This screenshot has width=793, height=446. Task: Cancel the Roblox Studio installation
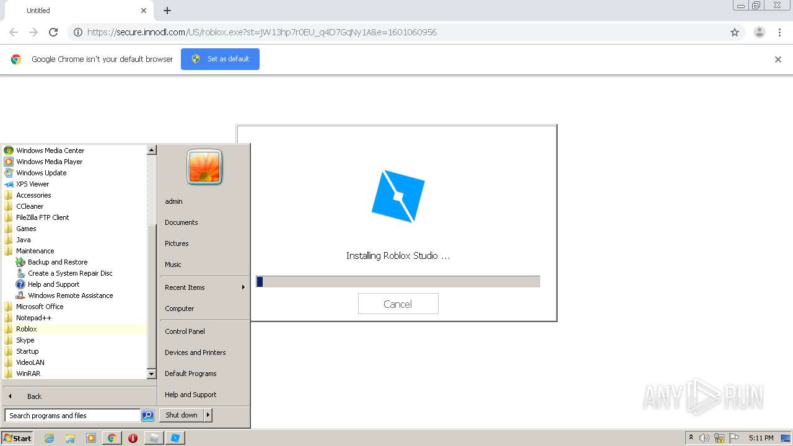(398, 304)
